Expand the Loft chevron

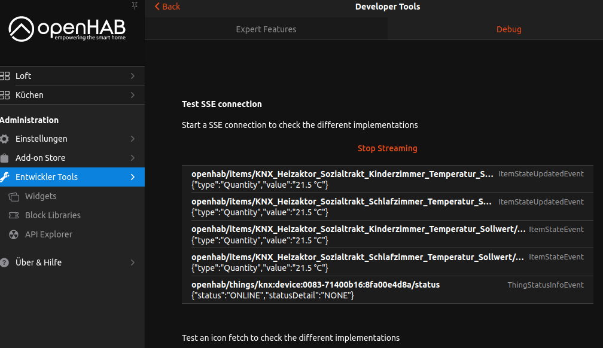(132, 76)
